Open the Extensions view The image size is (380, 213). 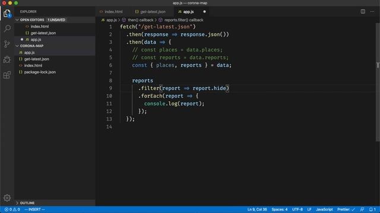tap(7, 75)
